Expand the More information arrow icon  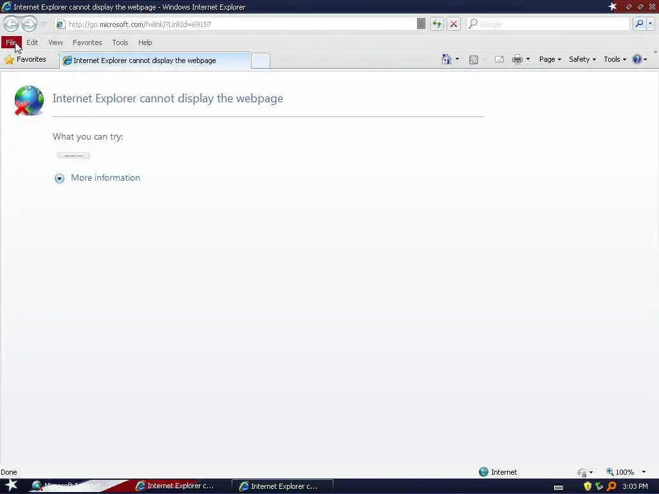[x=60, y=179]
